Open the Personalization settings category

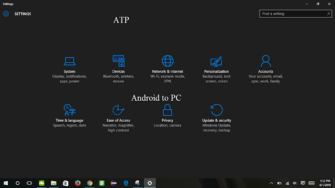[x=216, y=69]
